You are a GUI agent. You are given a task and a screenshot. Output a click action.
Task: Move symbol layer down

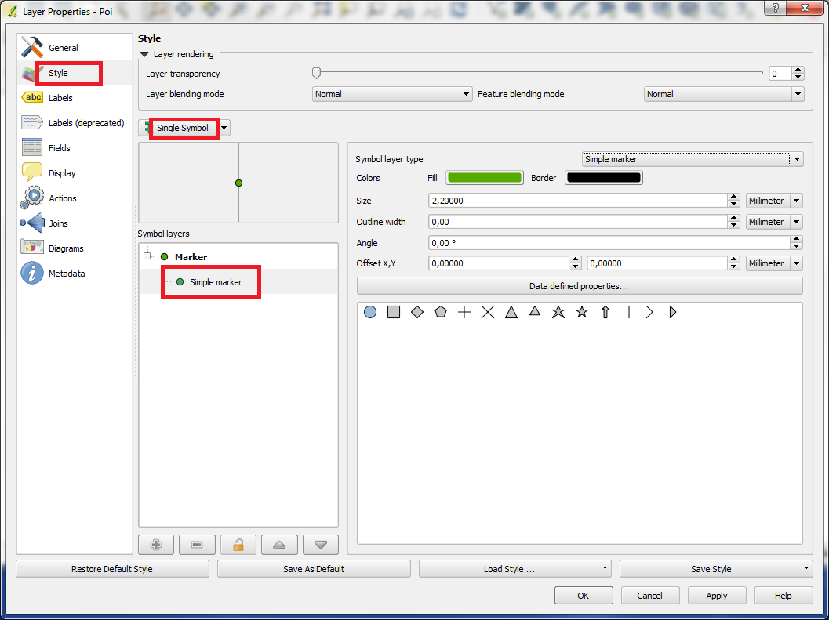click(321, 545)
